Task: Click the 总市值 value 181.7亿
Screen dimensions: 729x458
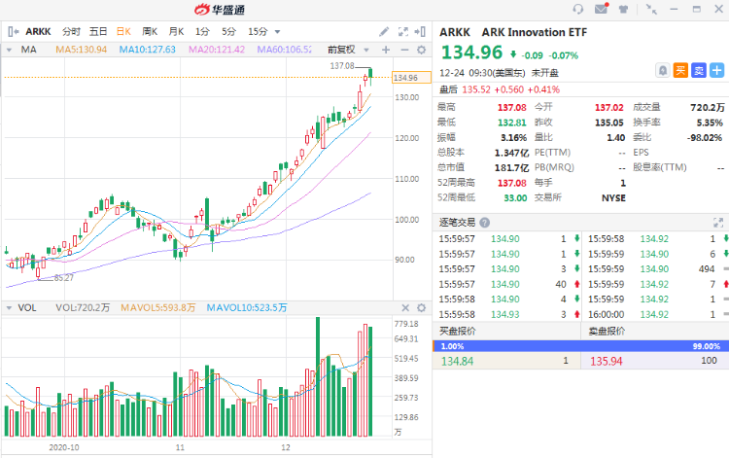Action: pos(511,168)
